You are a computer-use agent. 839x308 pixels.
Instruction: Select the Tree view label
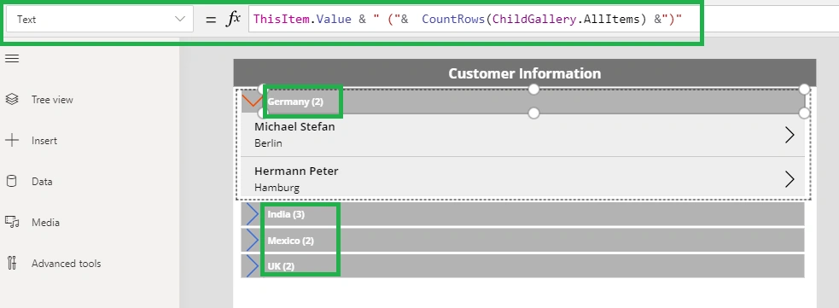pyautogui.click(x=52, y=100)
